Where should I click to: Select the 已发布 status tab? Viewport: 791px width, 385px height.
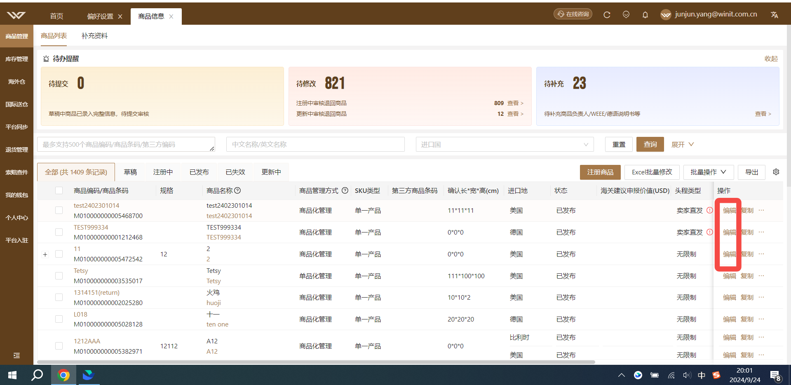[x=199, y=172]
